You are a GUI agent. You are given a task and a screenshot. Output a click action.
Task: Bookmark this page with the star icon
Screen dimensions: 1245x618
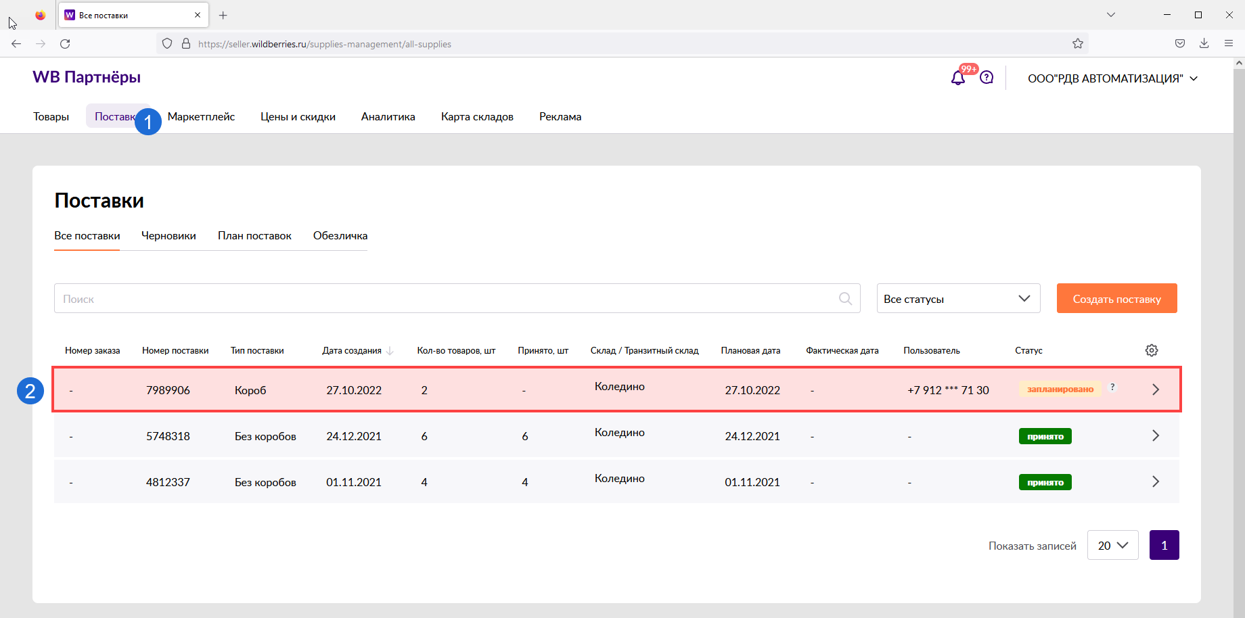(1077, 44)
